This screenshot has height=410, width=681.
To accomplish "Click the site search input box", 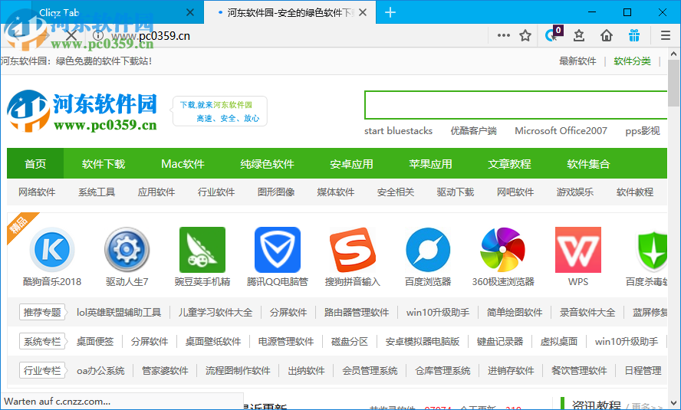I will [x=515, y=104].
